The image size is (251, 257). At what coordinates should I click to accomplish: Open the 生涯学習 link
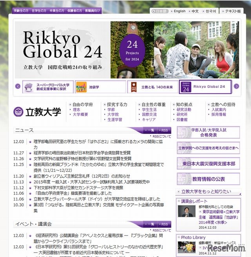(115, 120)
